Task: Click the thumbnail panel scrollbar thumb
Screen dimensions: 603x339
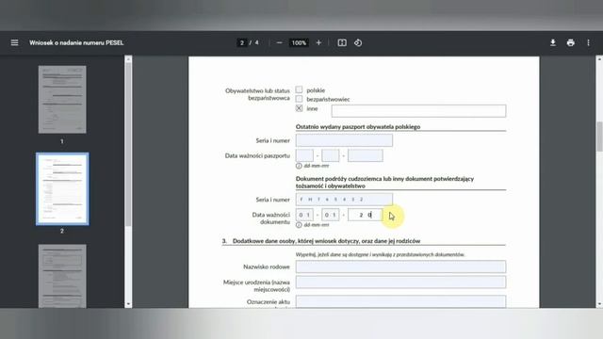Action: tap(128, 144)
